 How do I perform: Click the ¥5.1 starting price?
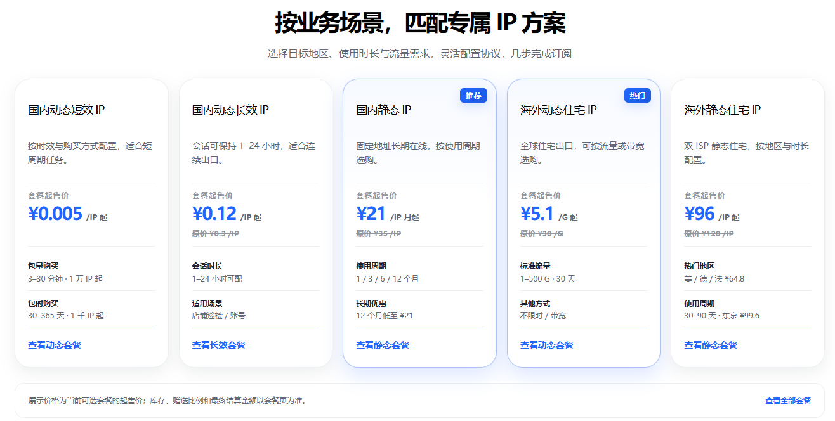click(x=537, y=214)
